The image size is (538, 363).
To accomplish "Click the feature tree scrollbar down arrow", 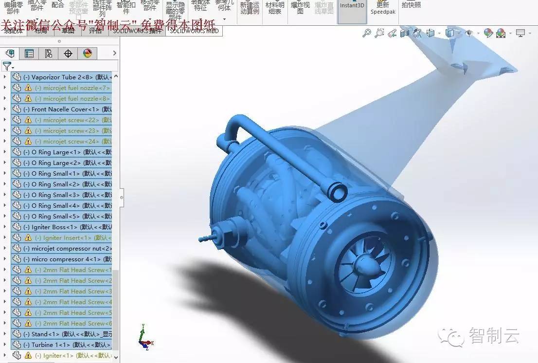I will [x=116, y=357].
